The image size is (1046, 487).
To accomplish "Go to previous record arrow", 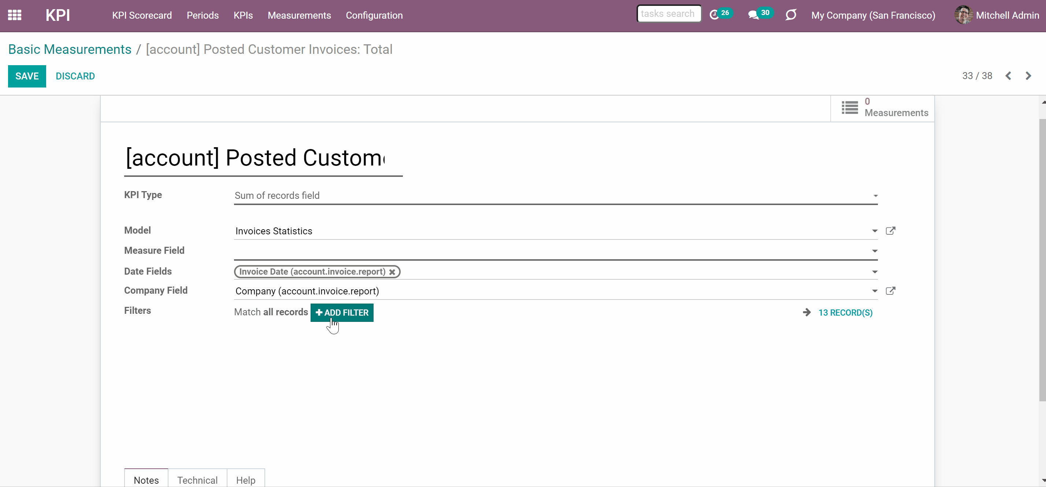I will click(x=1008, y=76).
